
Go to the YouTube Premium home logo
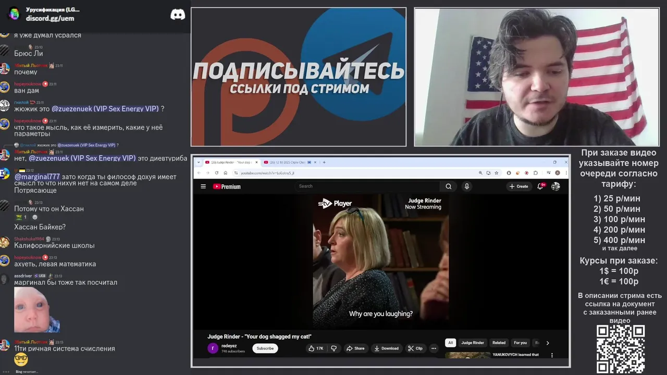(x=227, y=186)
